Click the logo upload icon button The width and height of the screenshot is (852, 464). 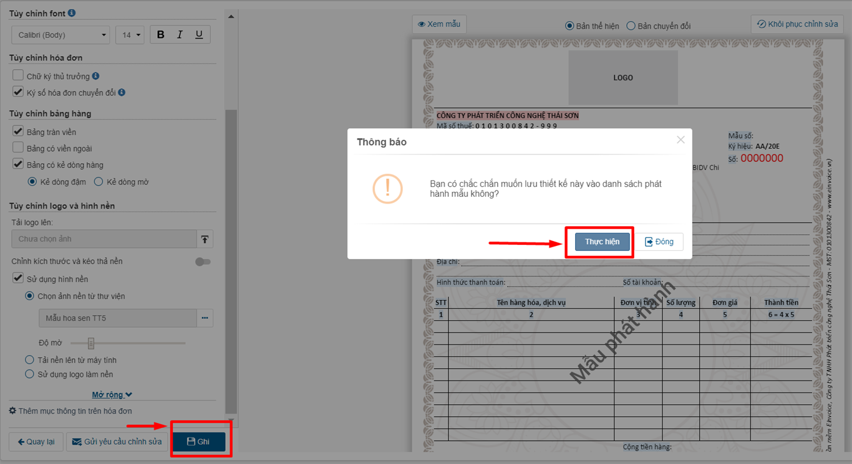point(205,239)
